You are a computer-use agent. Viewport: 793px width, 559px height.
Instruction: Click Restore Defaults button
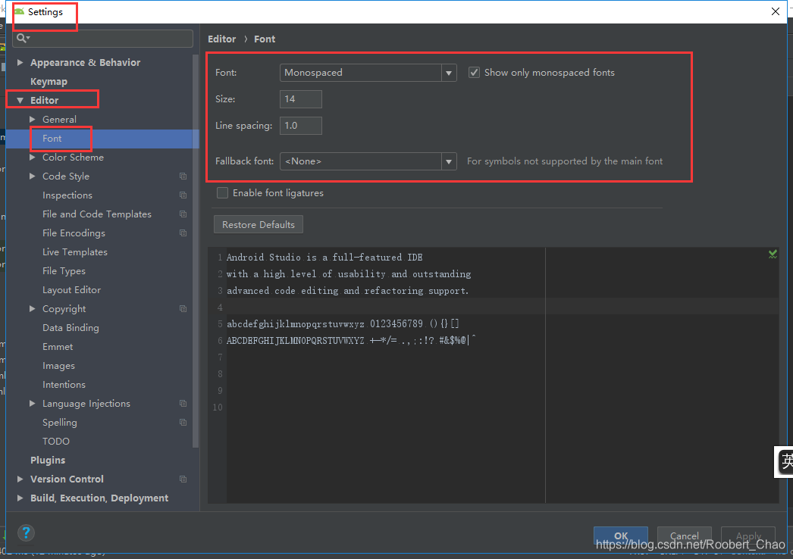pos(259,224)
